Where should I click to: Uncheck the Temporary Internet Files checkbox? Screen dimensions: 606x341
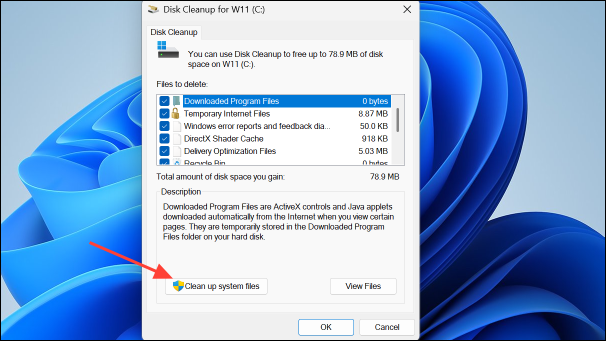point(164,113)
